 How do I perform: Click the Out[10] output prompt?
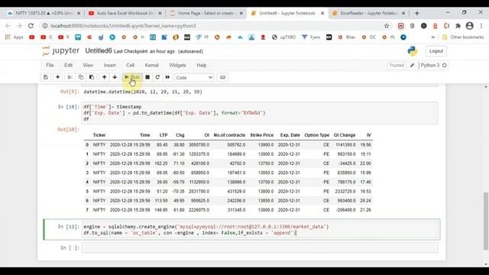69,129
